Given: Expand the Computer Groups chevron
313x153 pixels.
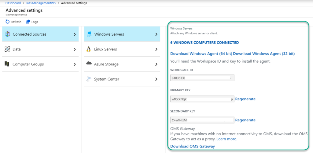Looking at the screenshot, I should (x=75, y=64).
